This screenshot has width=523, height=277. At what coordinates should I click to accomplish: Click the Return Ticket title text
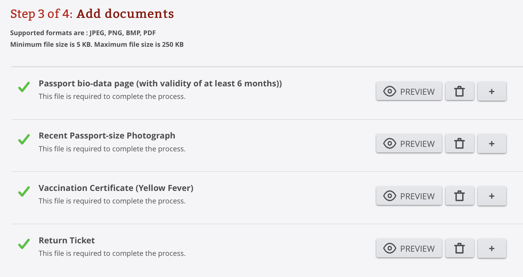[x=67, y=240]
